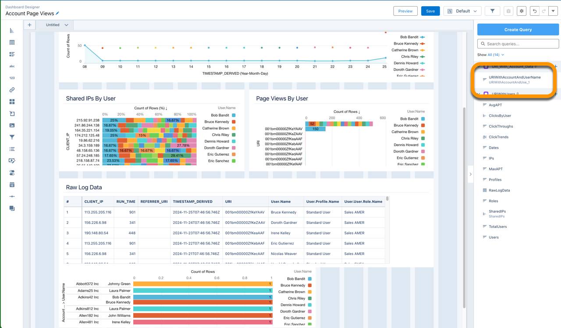Select the Profiles query

(x=495, y=180)
